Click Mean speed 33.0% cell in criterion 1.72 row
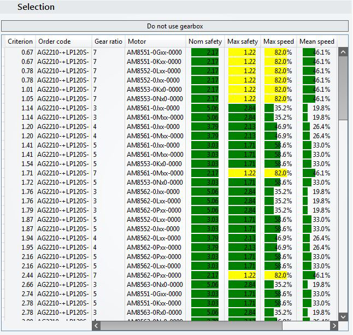 [317, 183]
